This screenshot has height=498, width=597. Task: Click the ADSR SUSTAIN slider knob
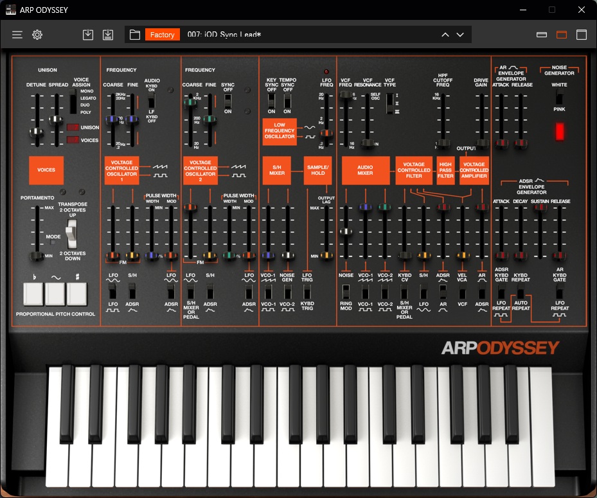point(540,208)
